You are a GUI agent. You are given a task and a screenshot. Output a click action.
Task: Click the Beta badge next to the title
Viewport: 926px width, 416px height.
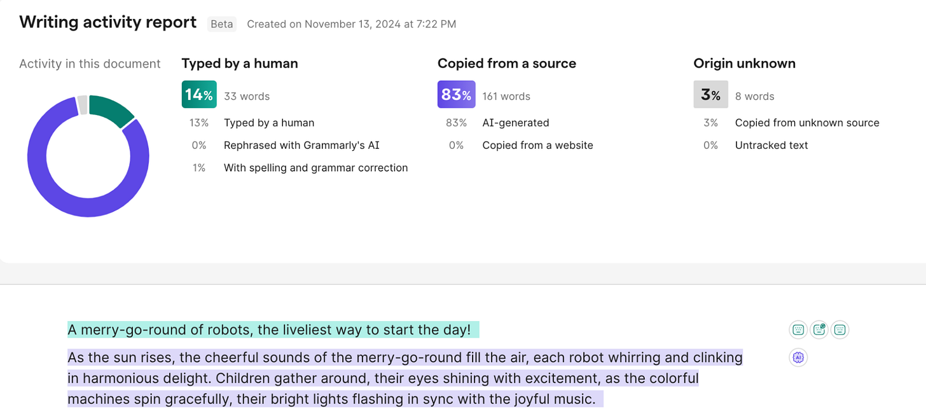221,24
